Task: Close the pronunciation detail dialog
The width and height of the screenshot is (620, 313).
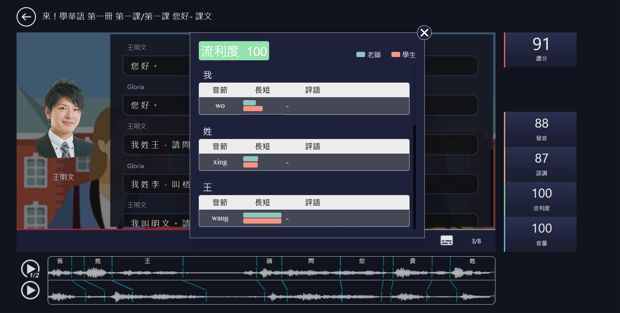Action: [424, 33]
